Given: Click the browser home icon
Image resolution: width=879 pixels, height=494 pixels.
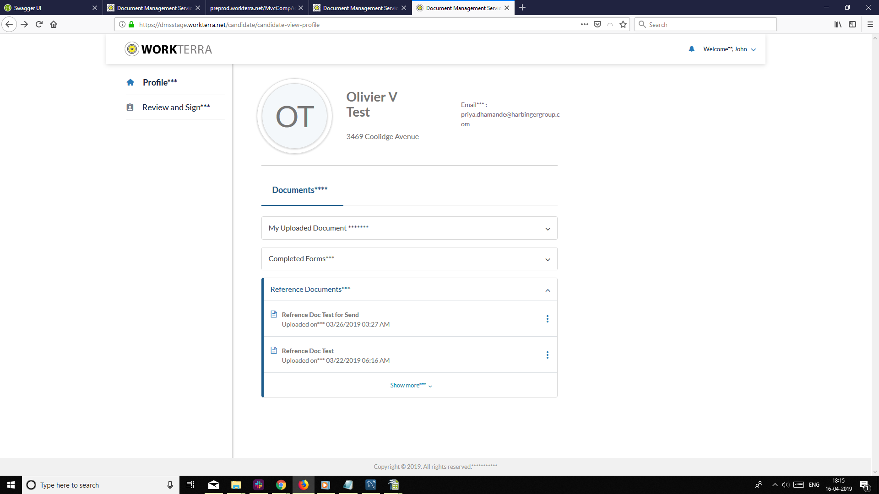Looking at the screenshot, I should click(x=54, y=24).
